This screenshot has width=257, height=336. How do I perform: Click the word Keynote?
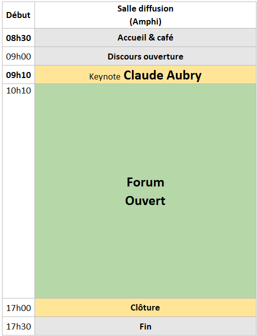[105, 76]
